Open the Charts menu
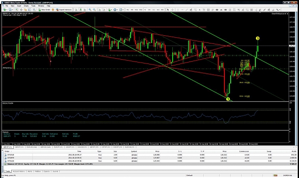299x178 pixels. coord(26,6)
